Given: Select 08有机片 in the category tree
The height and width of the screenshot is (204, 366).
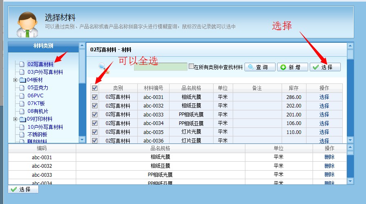Looking at the screenshot, I should tap(38, 111).
